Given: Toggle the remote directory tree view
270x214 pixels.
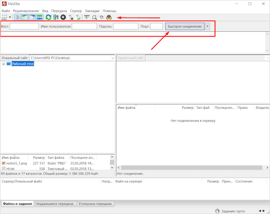Looking at the screenshot, I should click(32, 18).
